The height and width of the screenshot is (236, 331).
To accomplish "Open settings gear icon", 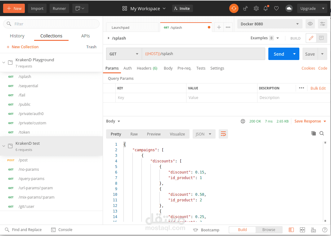I will click(256, 8).
